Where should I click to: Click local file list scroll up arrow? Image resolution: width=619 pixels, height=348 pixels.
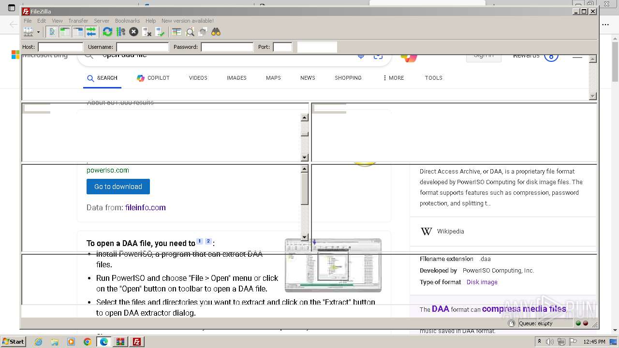(305, 169)
